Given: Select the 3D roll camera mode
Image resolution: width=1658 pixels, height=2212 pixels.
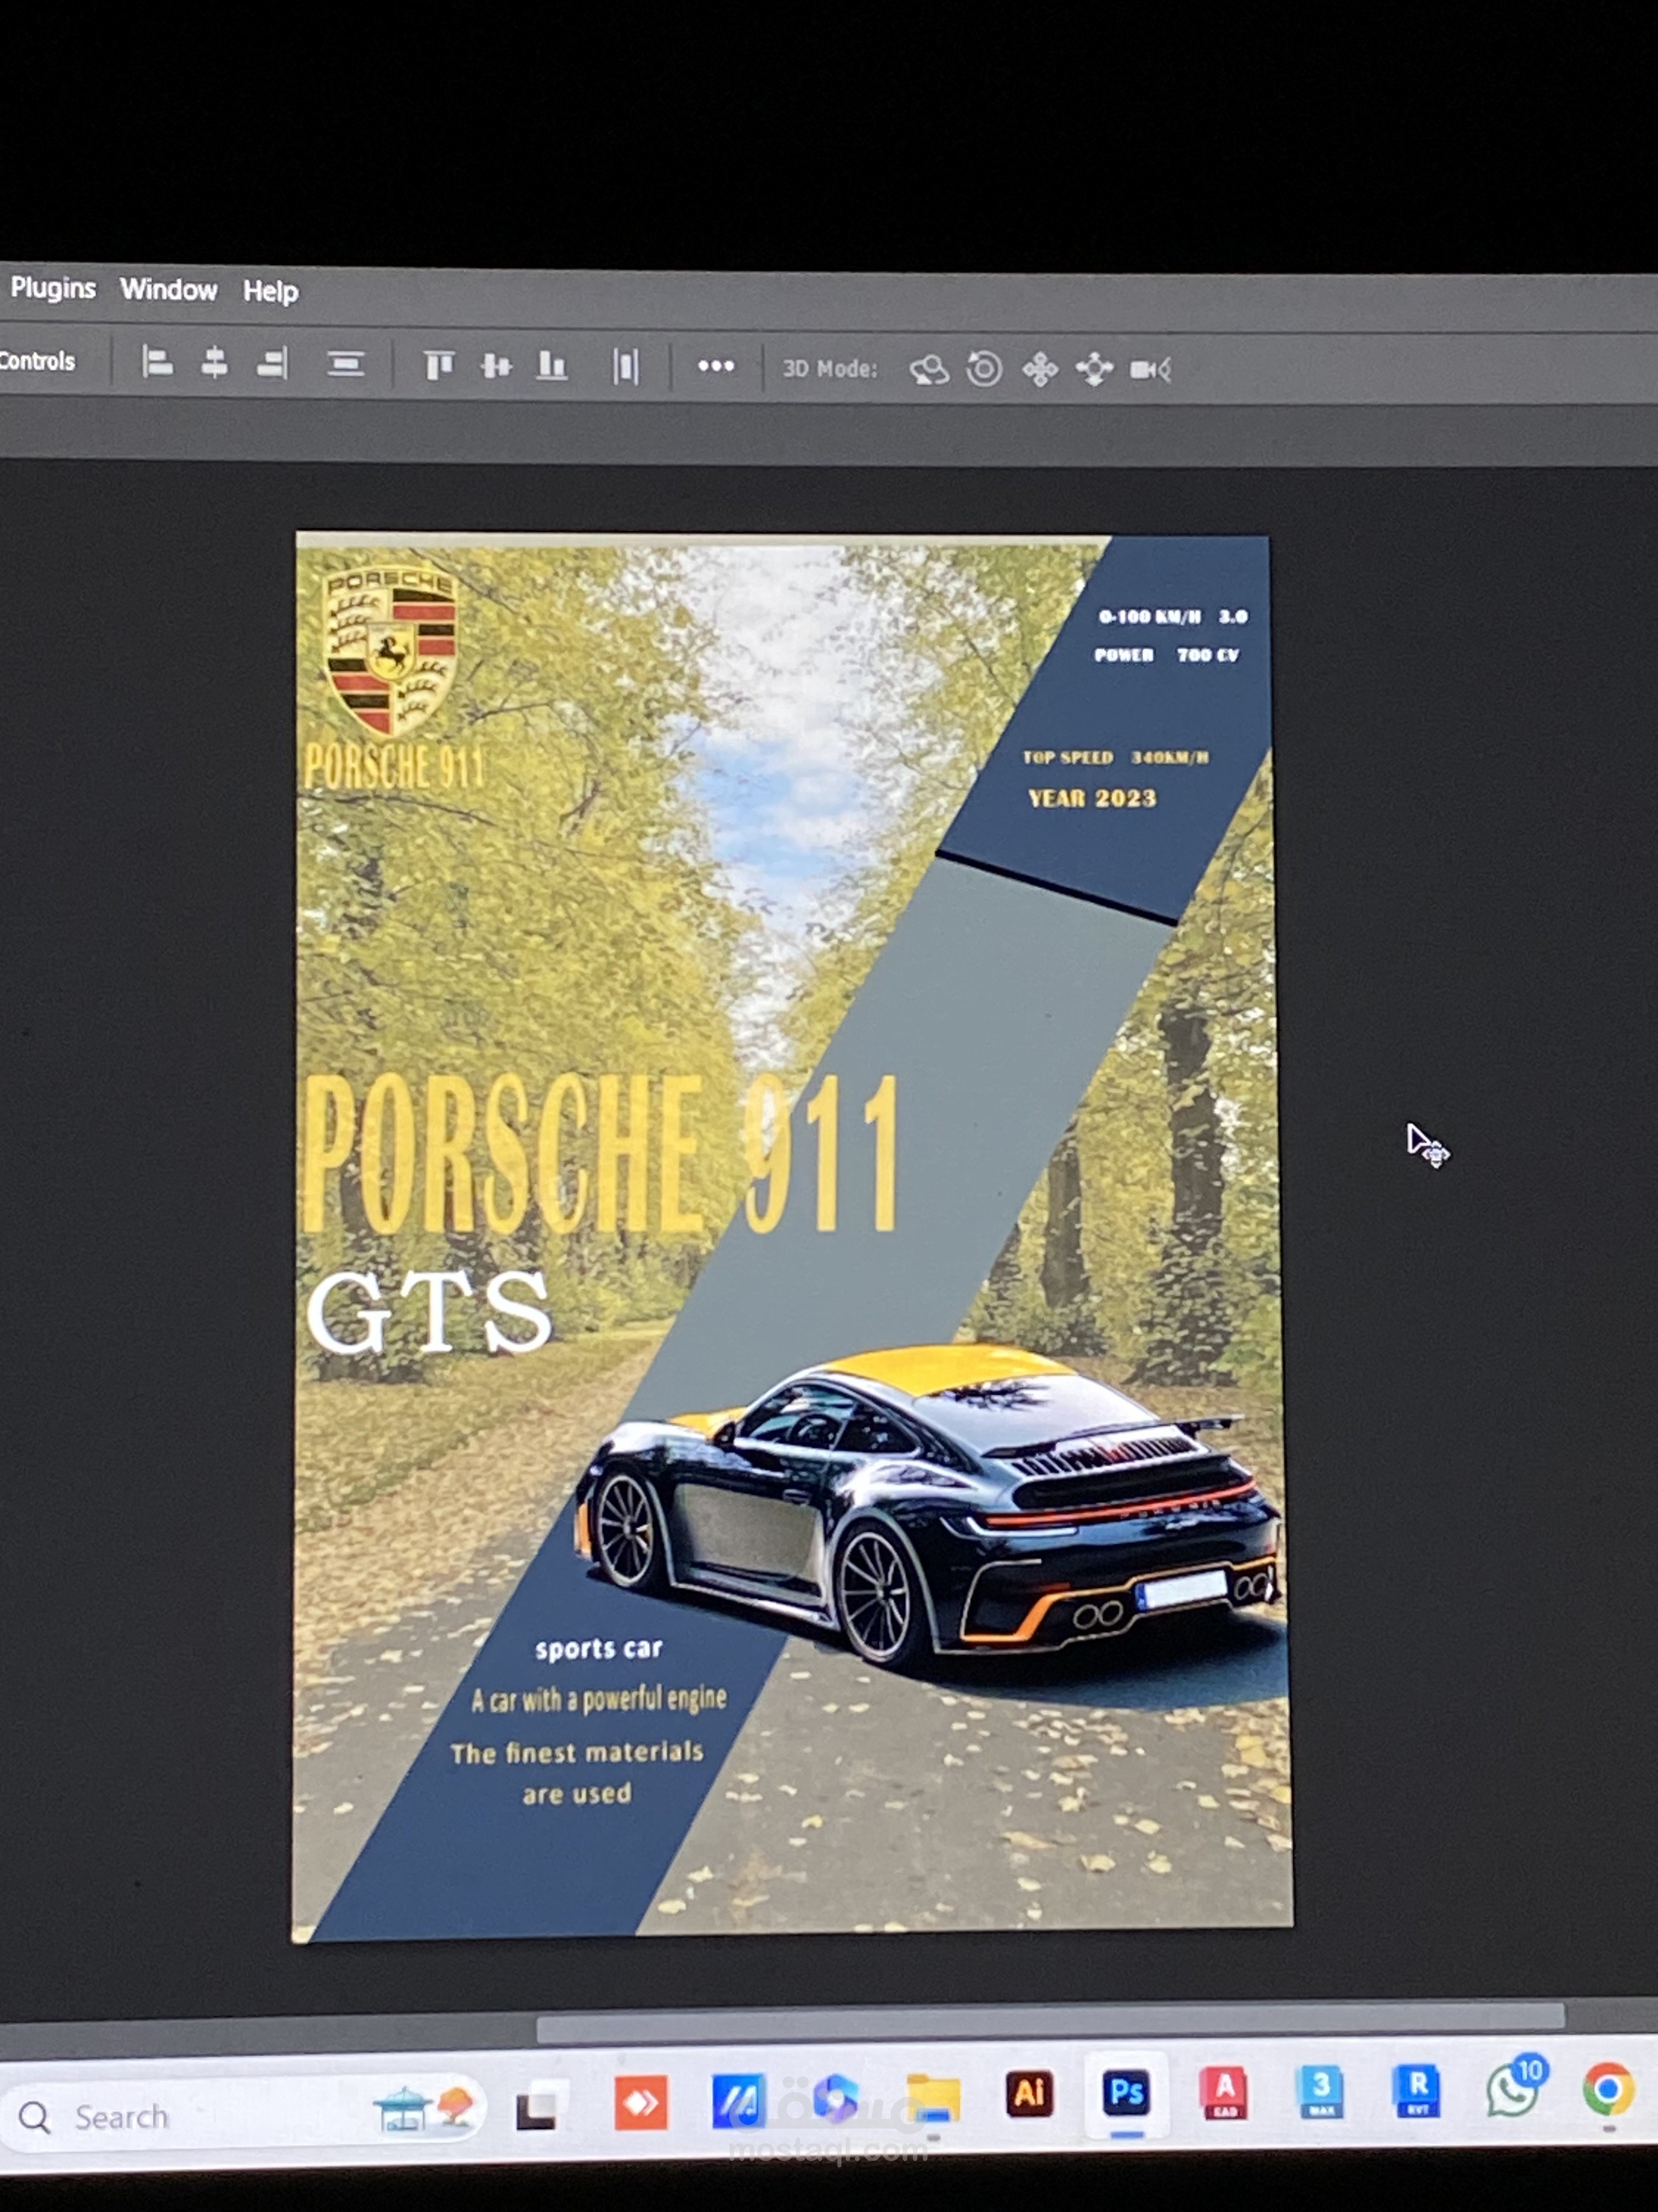Looking at the screenshot, I should coord(984,369).
